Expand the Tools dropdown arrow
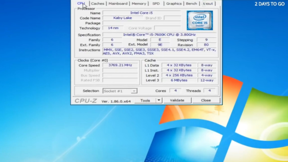Screen dimensions: 288x162 tap(159, 100)
